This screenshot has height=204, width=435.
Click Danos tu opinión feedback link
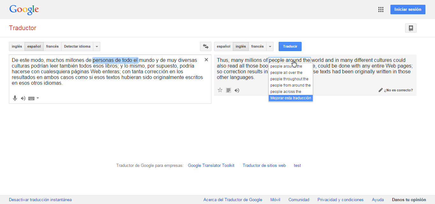pos(409,200)
